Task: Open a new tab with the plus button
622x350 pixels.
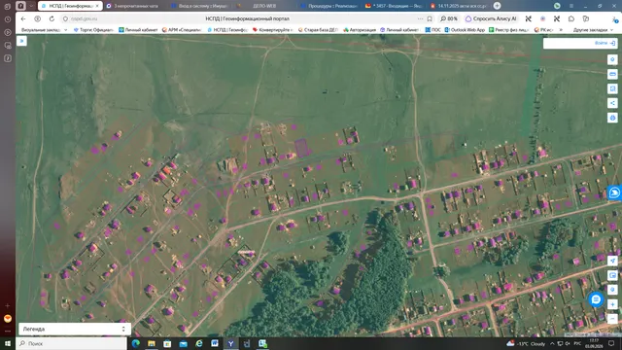Action: (x=497, y=6)
